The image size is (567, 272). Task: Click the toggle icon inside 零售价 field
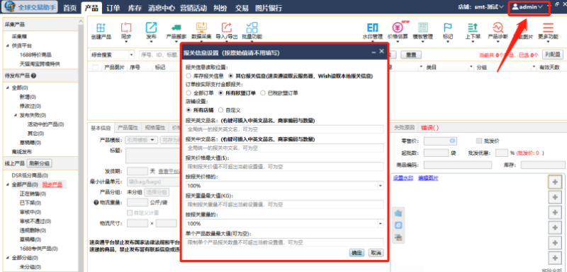(x=452, y=141)
